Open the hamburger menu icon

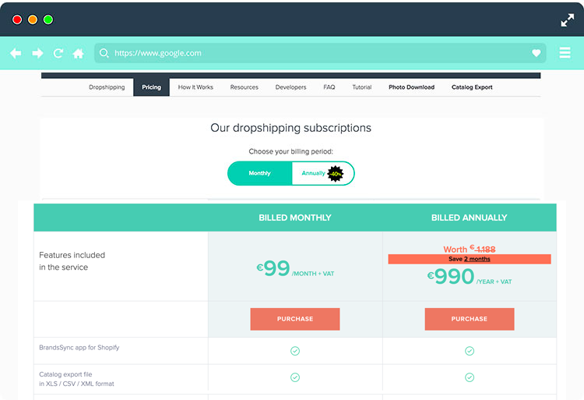pyautogui.click(x=565, y=53)
